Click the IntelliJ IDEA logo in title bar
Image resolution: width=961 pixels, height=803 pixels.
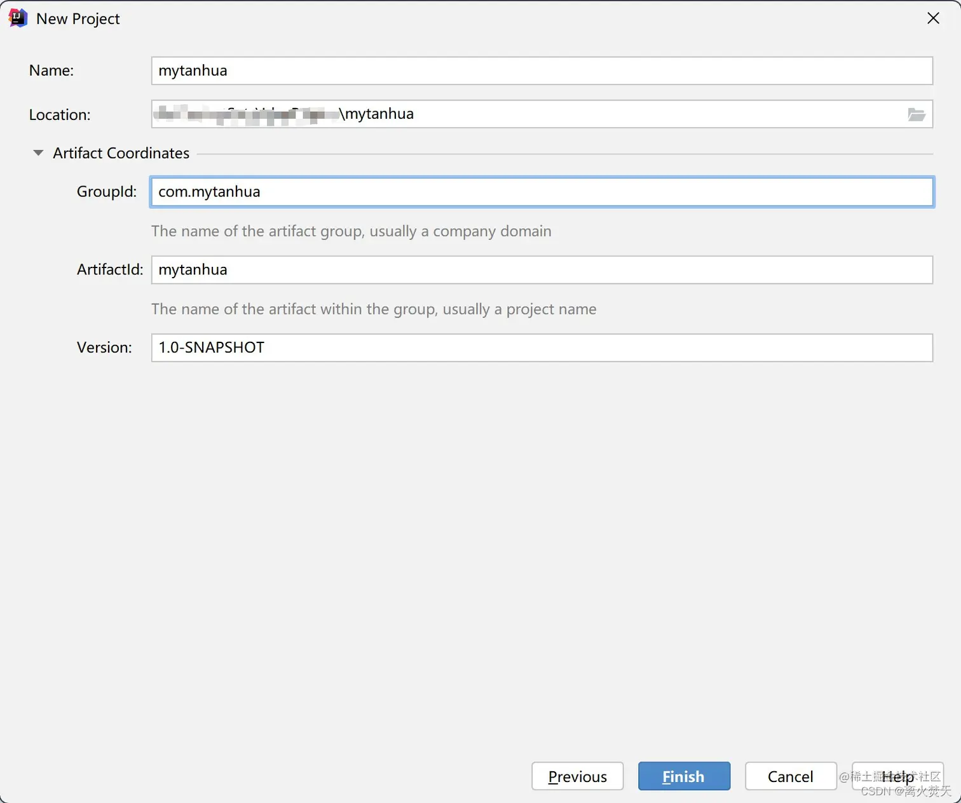click(x=18, y=18)
